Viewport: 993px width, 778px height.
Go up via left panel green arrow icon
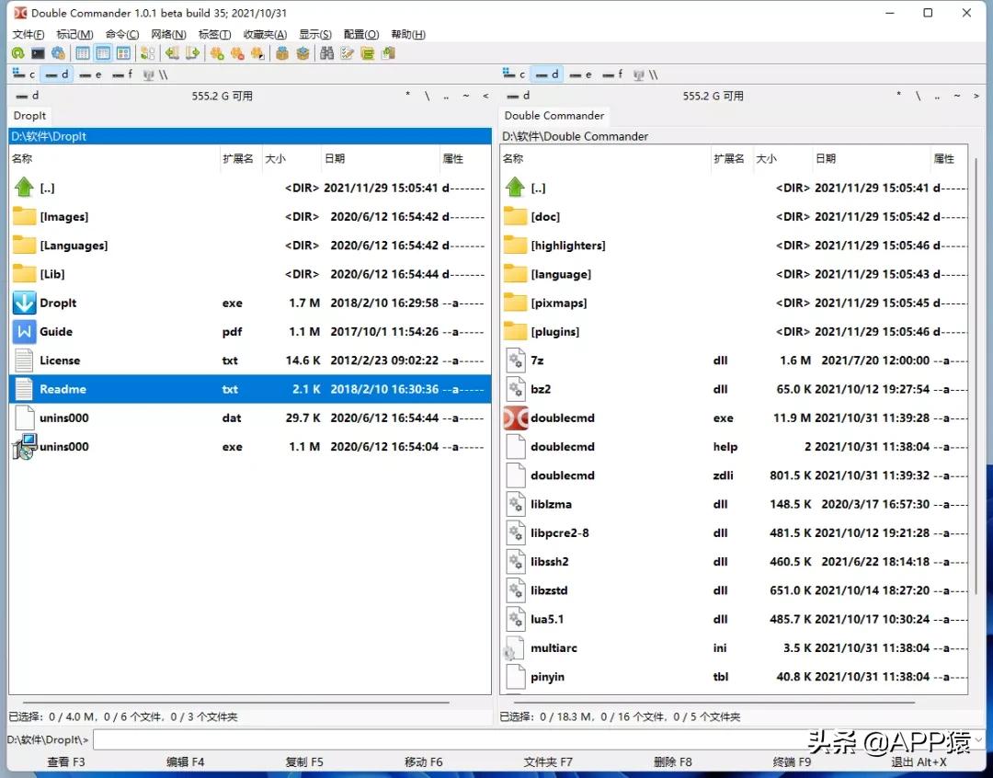point(24,189)
